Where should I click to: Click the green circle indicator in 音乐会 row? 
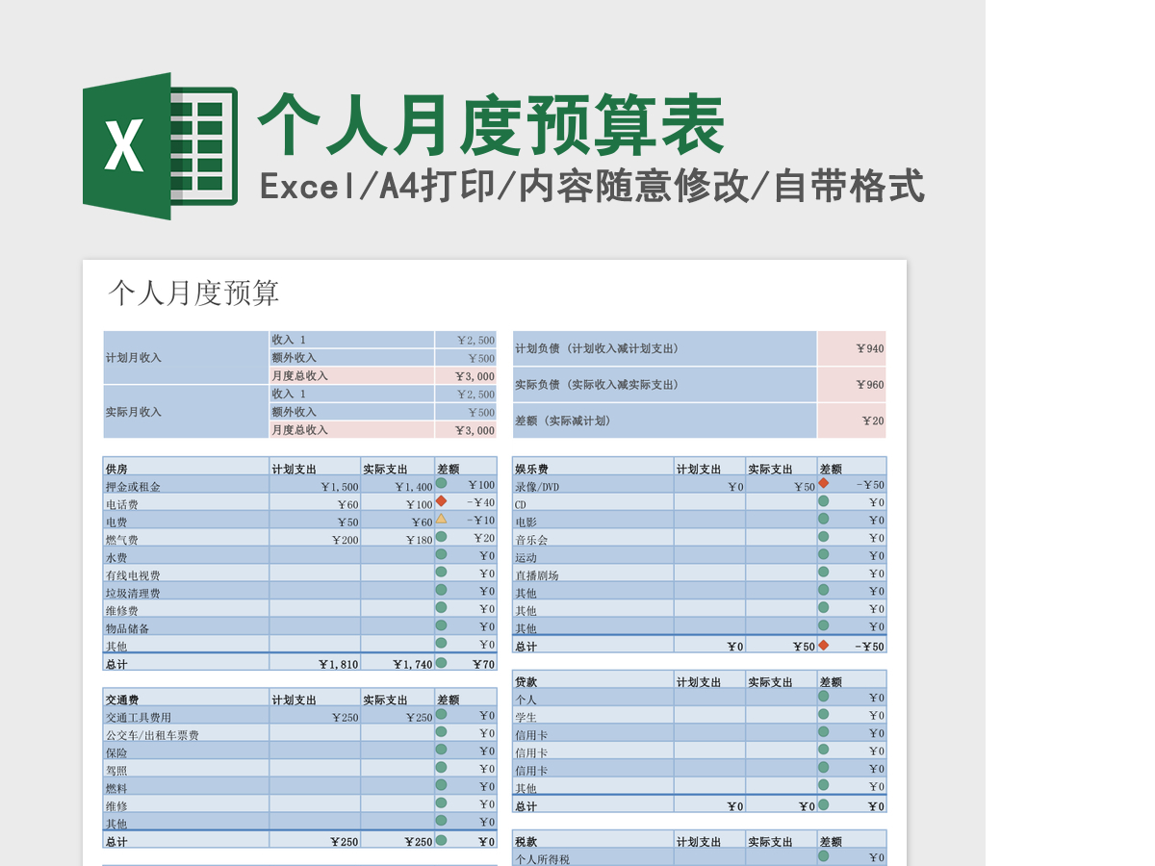point(823,536)
